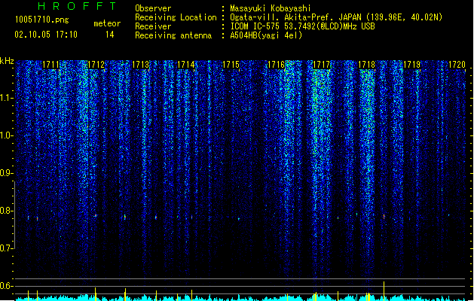The image size is (474, 301).
Task: Select antenna value A504HB(yagi 4el)
Action: (x=266, y=35)
